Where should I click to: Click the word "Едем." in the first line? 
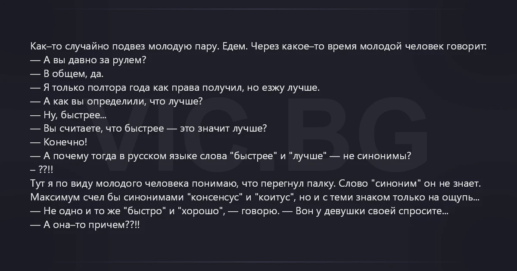tap(235, 46)
